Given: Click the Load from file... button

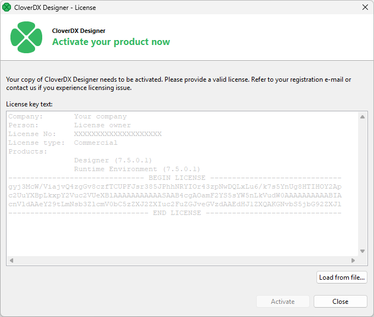Looking at the screenshot, I should click(x=342, y=278).
